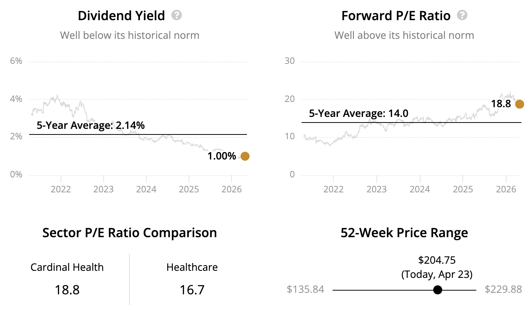Click the Healthcare sector P/E value 16.7

pos(192,290)
